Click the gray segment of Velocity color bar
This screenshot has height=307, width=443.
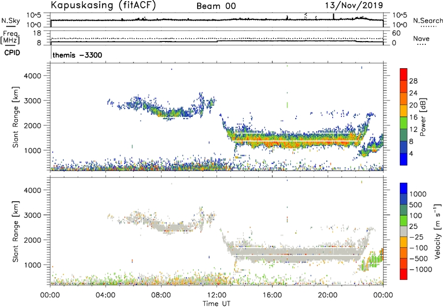click(404, 231)
